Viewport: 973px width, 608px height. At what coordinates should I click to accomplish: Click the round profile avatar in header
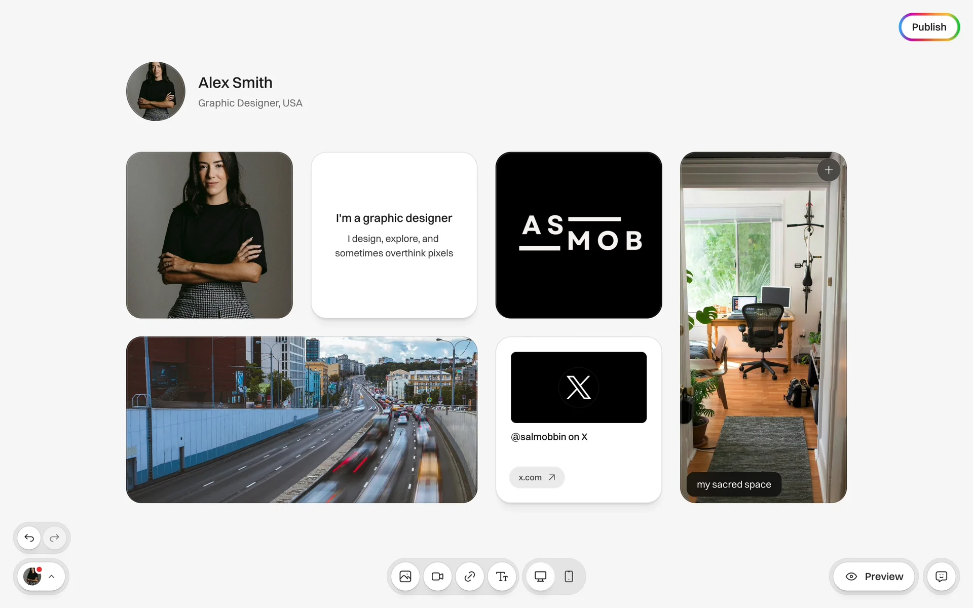click(156, 91)
